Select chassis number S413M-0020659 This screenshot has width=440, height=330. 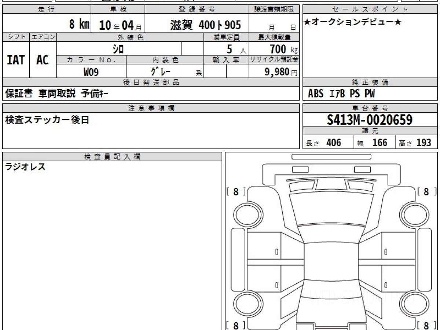click(x=370, y=120)
